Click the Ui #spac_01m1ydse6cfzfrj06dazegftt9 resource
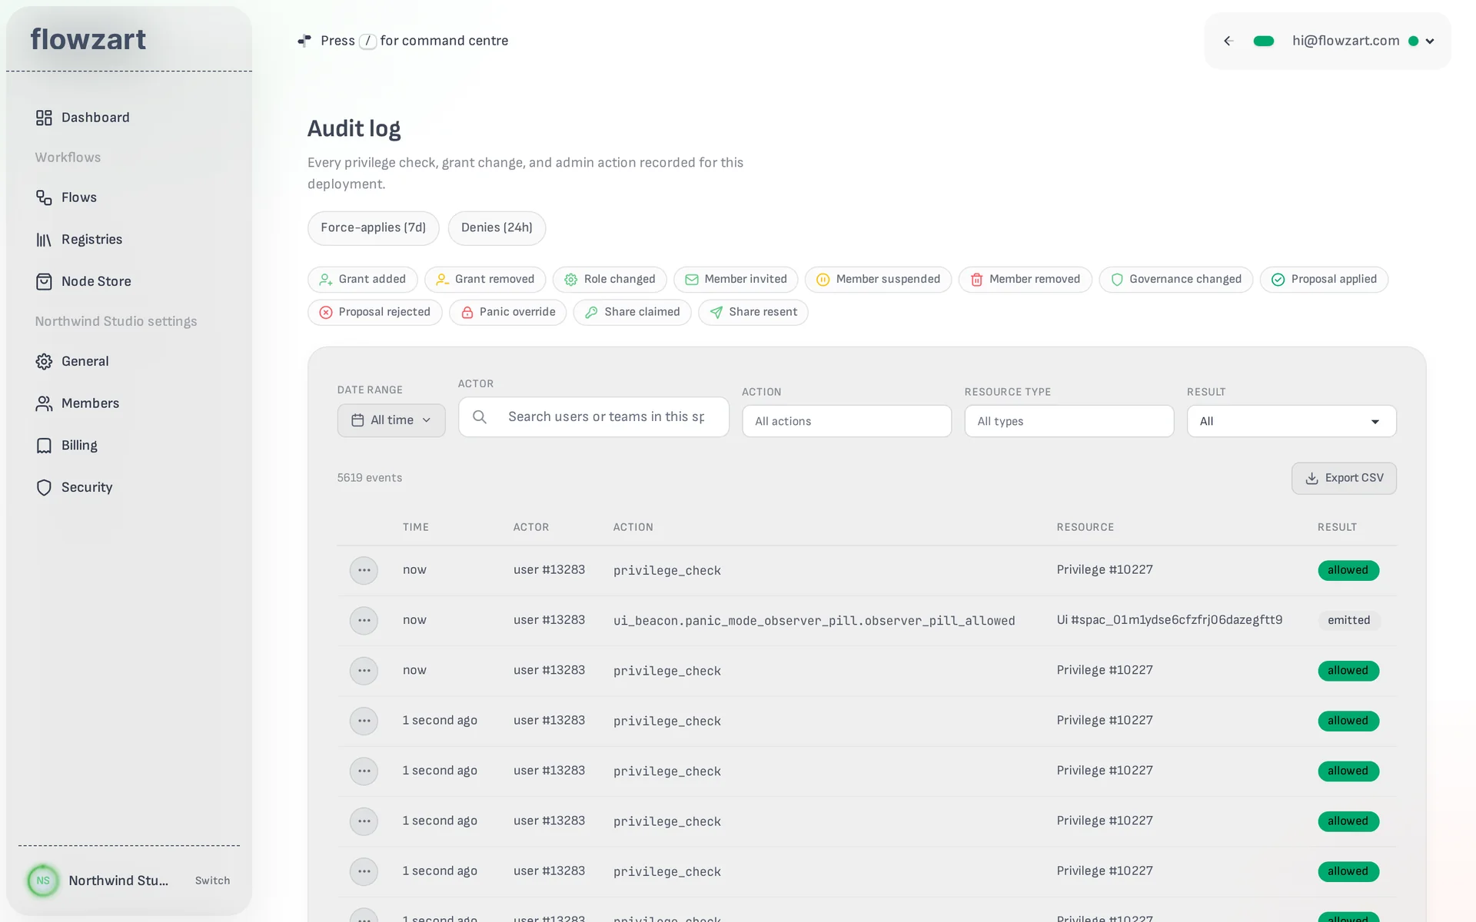 point(1169,620)
